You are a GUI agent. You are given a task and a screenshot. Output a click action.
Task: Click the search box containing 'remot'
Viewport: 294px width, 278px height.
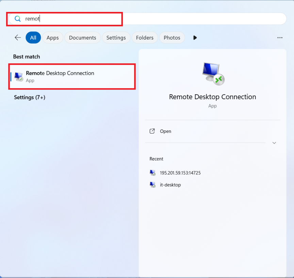pos(153,19)
